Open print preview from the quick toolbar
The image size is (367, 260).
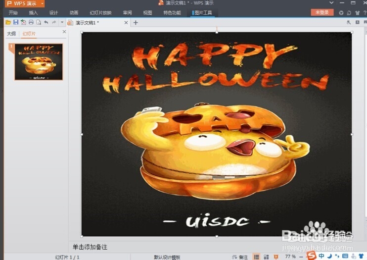[39, 22]
